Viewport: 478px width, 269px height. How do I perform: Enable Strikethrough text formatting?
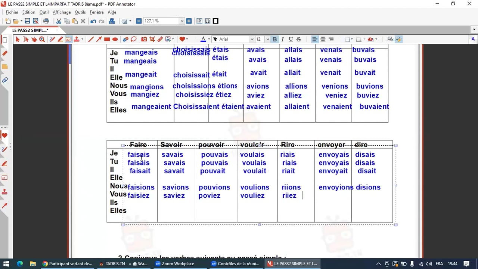pyautogui.click(x=299, y=39)
